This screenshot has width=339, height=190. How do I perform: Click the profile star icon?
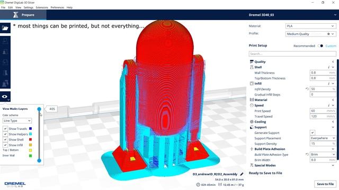[x=328, y=34]
